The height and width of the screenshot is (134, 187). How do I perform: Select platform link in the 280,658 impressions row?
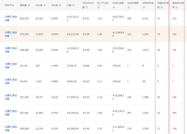pos(11,128)
